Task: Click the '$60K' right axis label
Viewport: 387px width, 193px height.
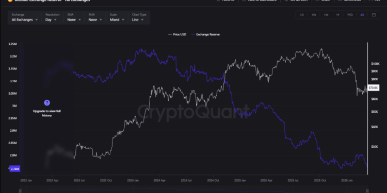Action: pyautogui.click(x=374, y=99)
